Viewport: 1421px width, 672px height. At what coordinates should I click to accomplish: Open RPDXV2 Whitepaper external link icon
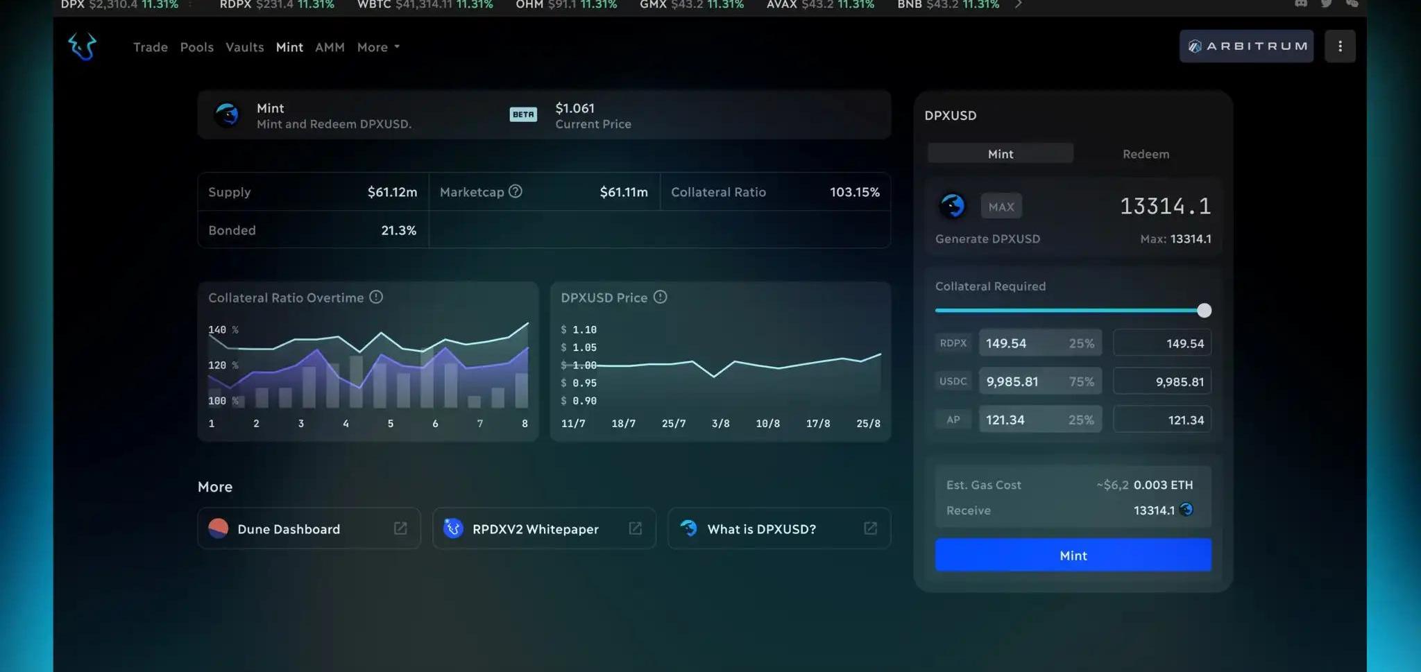[x=635, y=528]
